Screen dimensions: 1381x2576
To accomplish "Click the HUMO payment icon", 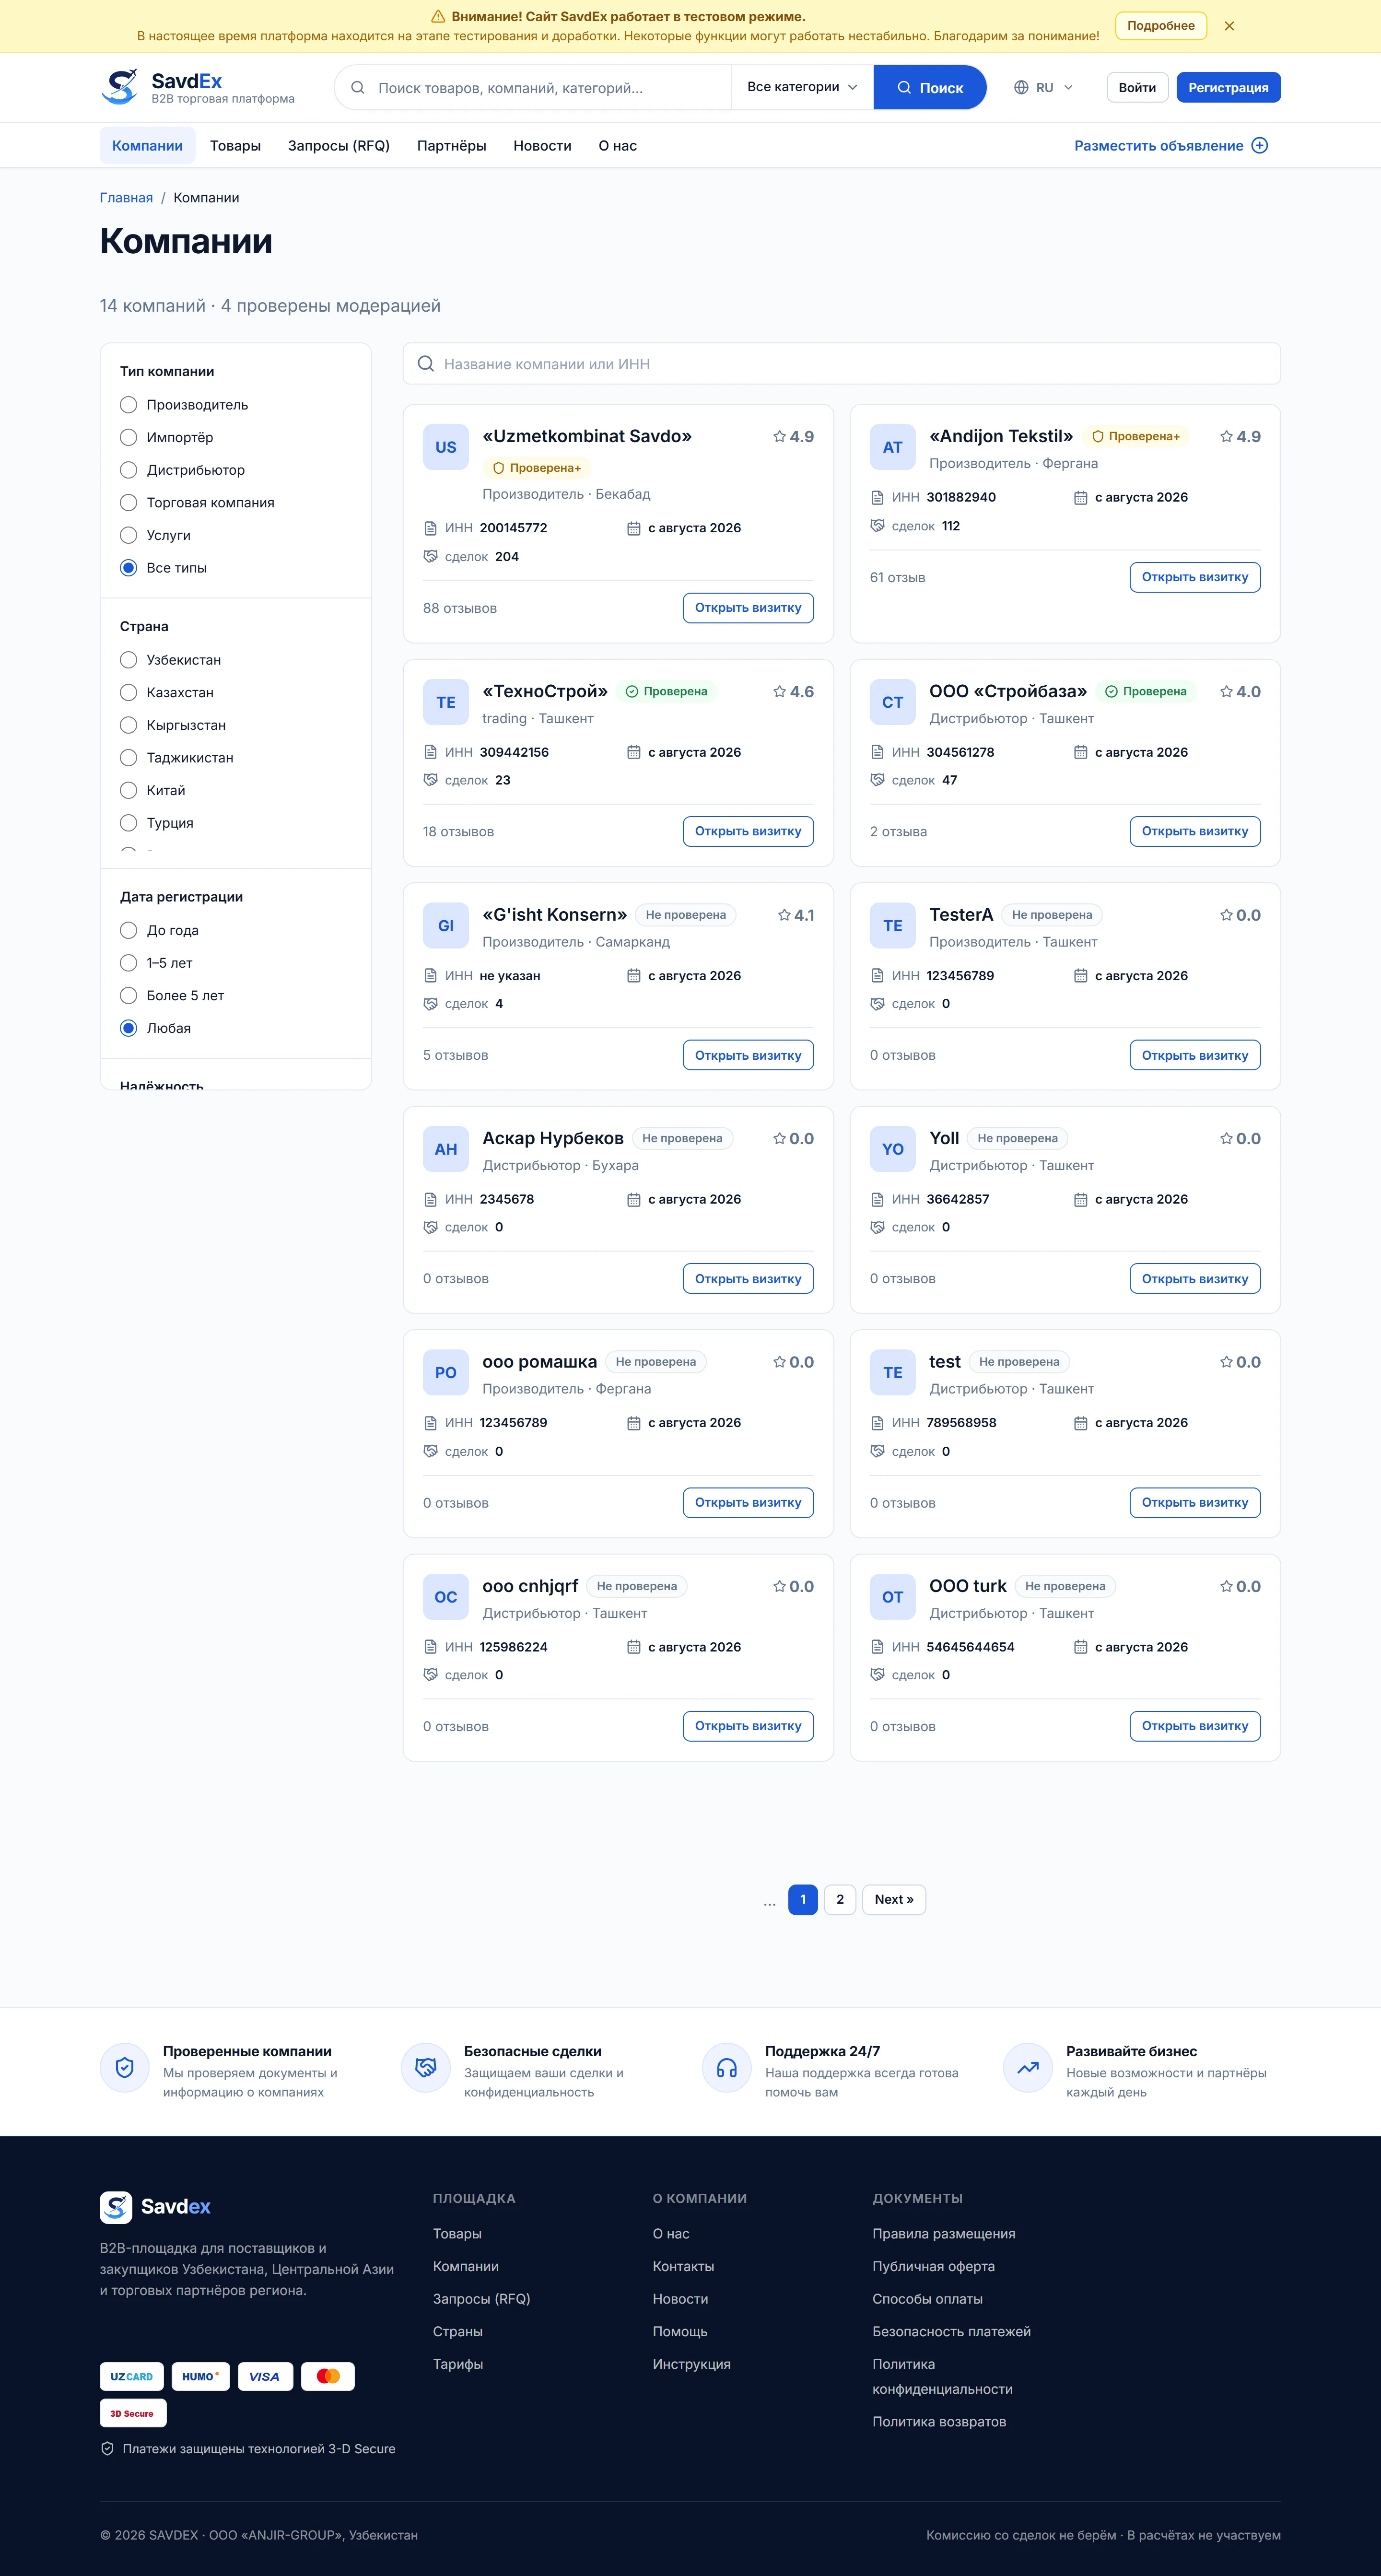I will (x=200, y=2377).
